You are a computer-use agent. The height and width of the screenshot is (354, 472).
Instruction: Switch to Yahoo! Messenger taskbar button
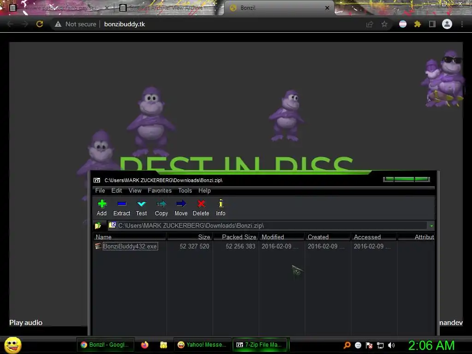click(x=202, y=345)
